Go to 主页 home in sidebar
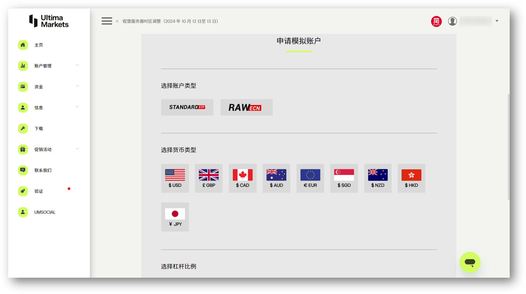The width and height of the screenshot is (526, 294). [39, 45]
